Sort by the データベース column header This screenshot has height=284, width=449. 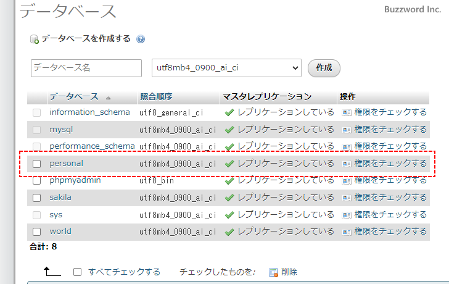(74, 96)
